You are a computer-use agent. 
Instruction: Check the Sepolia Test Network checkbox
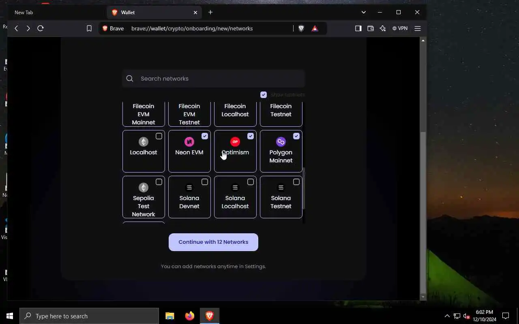tap(159, 182)
